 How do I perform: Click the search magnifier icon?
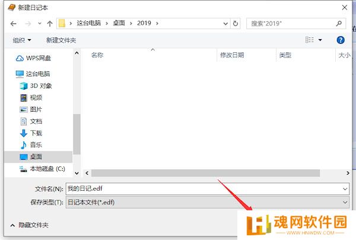tap(339, 23)
